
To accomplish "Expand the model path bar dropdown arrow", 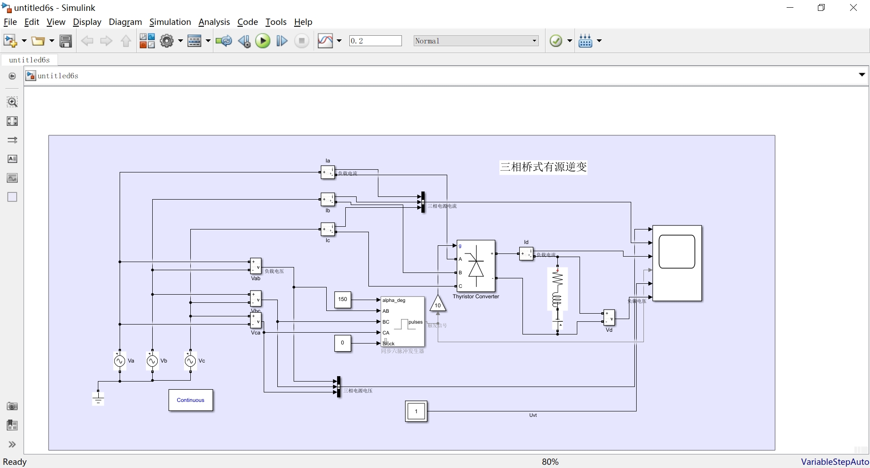I will tap(862, 75).
